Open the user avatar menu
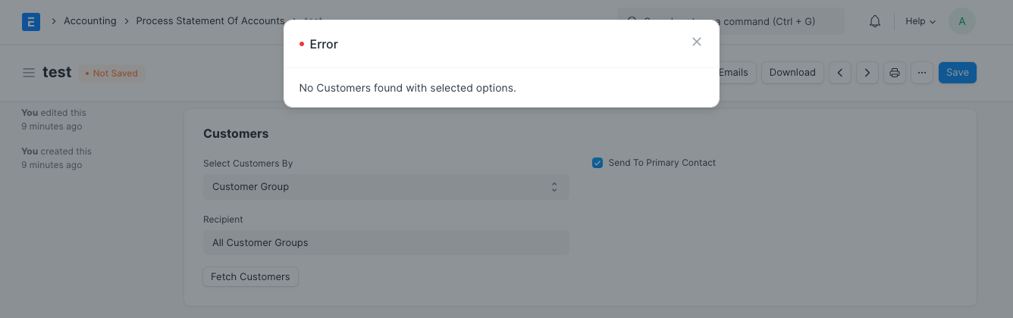The height and width of the screenshot is (318, 1013). point(962,21)
